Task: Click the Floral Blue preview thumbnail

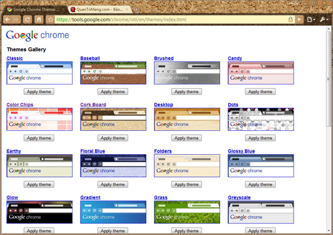Action: point(113,166)
